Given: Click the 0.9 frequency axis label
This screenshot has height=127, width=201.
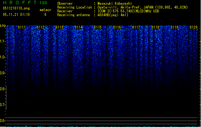Looking at the screenshot, I should [x=3, y=73].
